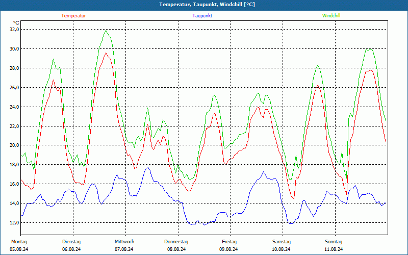The width and height of the screenshot is (408, 255).
Task: Select the 'Montag' day label
Action: (x=18, y=242)
